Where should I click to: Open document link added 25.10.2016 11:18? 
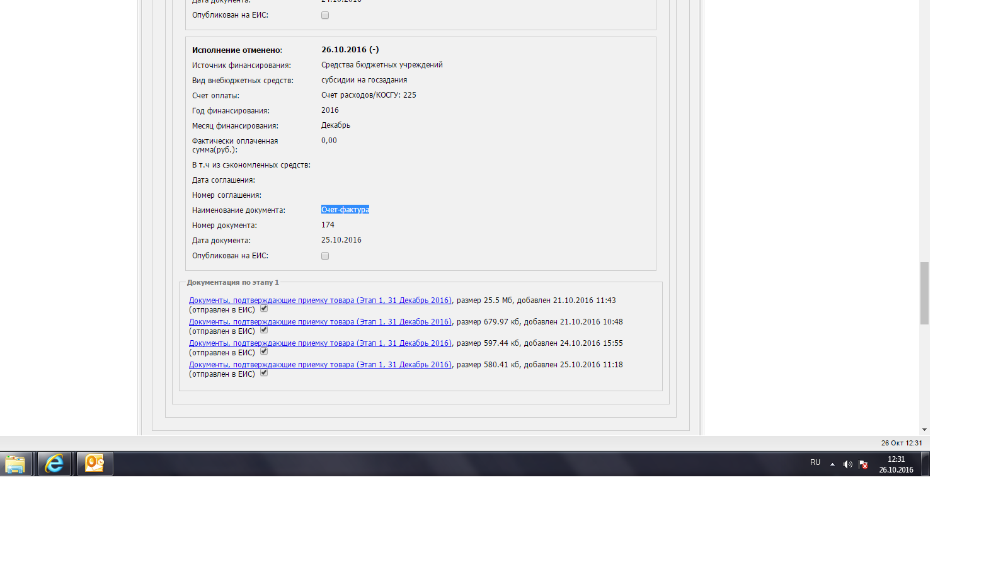[320, 365]
